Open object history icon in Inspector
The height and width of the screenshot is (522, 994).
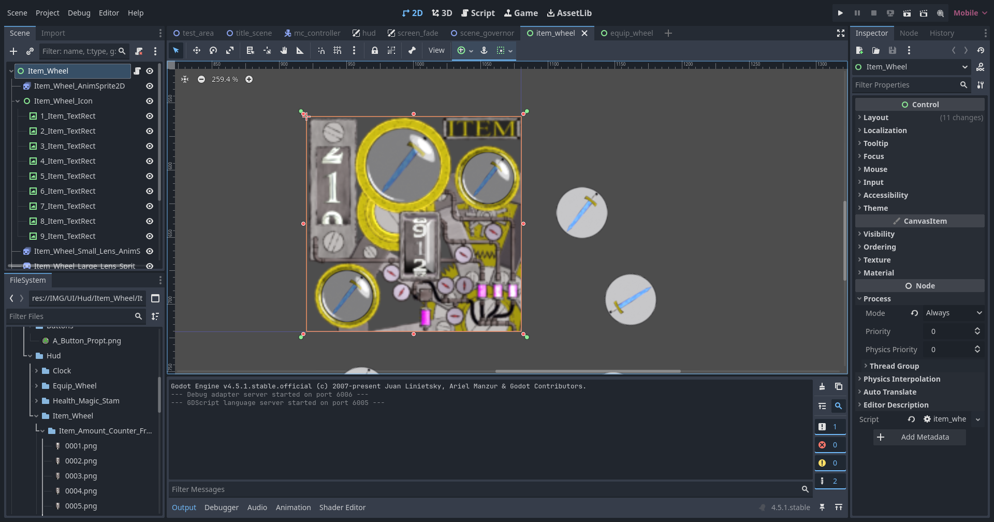pyautogui.click(x=981, y=50)
